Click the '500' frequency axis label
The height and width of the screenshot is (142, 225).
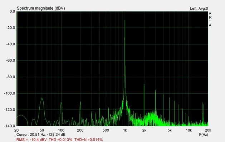[x=106, y=130]
